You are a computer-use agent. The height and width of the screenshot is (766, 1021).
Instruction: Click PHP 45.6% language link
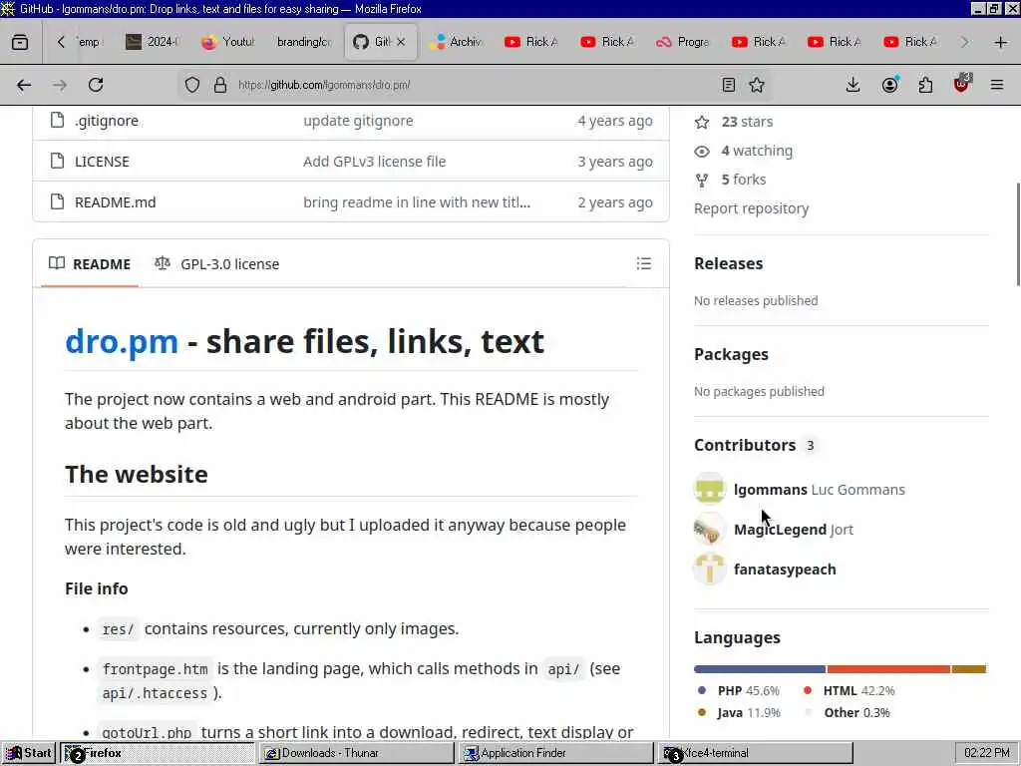click(739, 690)
